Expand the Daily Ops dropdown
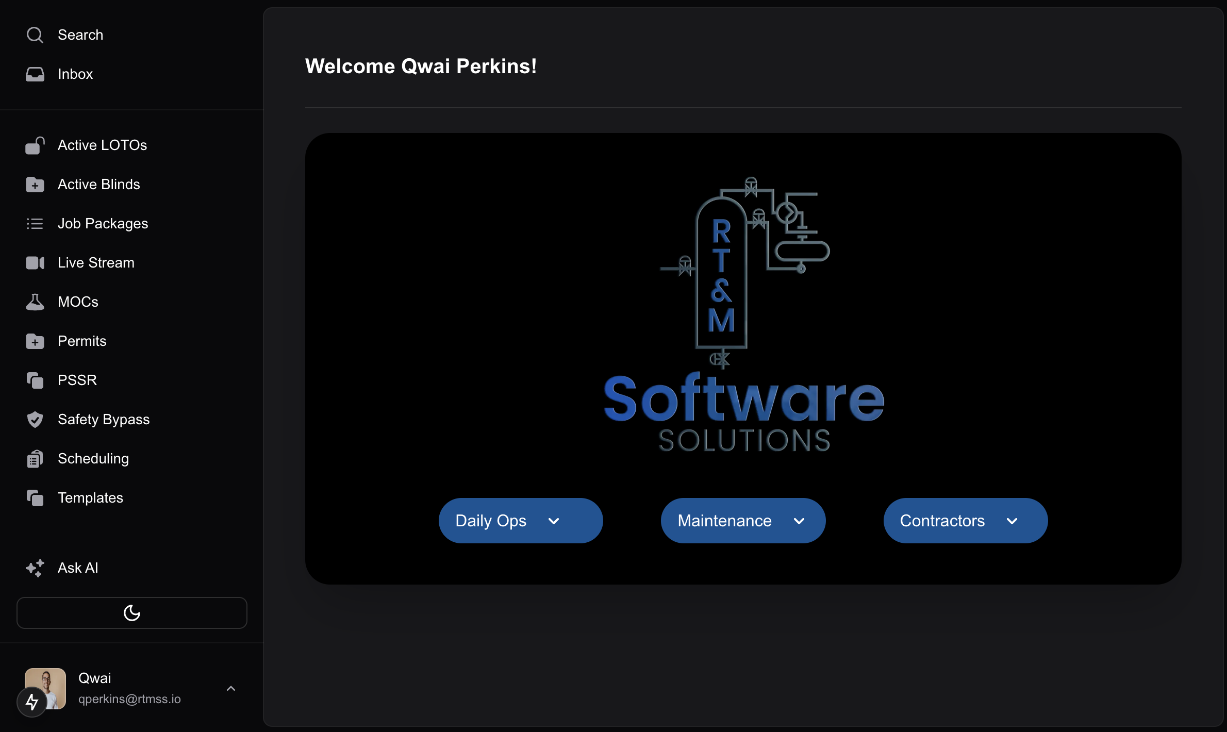 (521, 521)
